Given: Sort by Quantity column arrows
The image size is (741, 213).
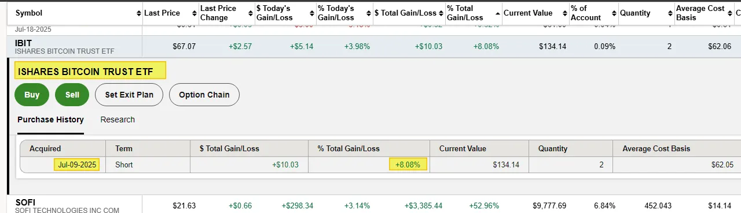Looking at the screenshot, I should tap(670, 13).
